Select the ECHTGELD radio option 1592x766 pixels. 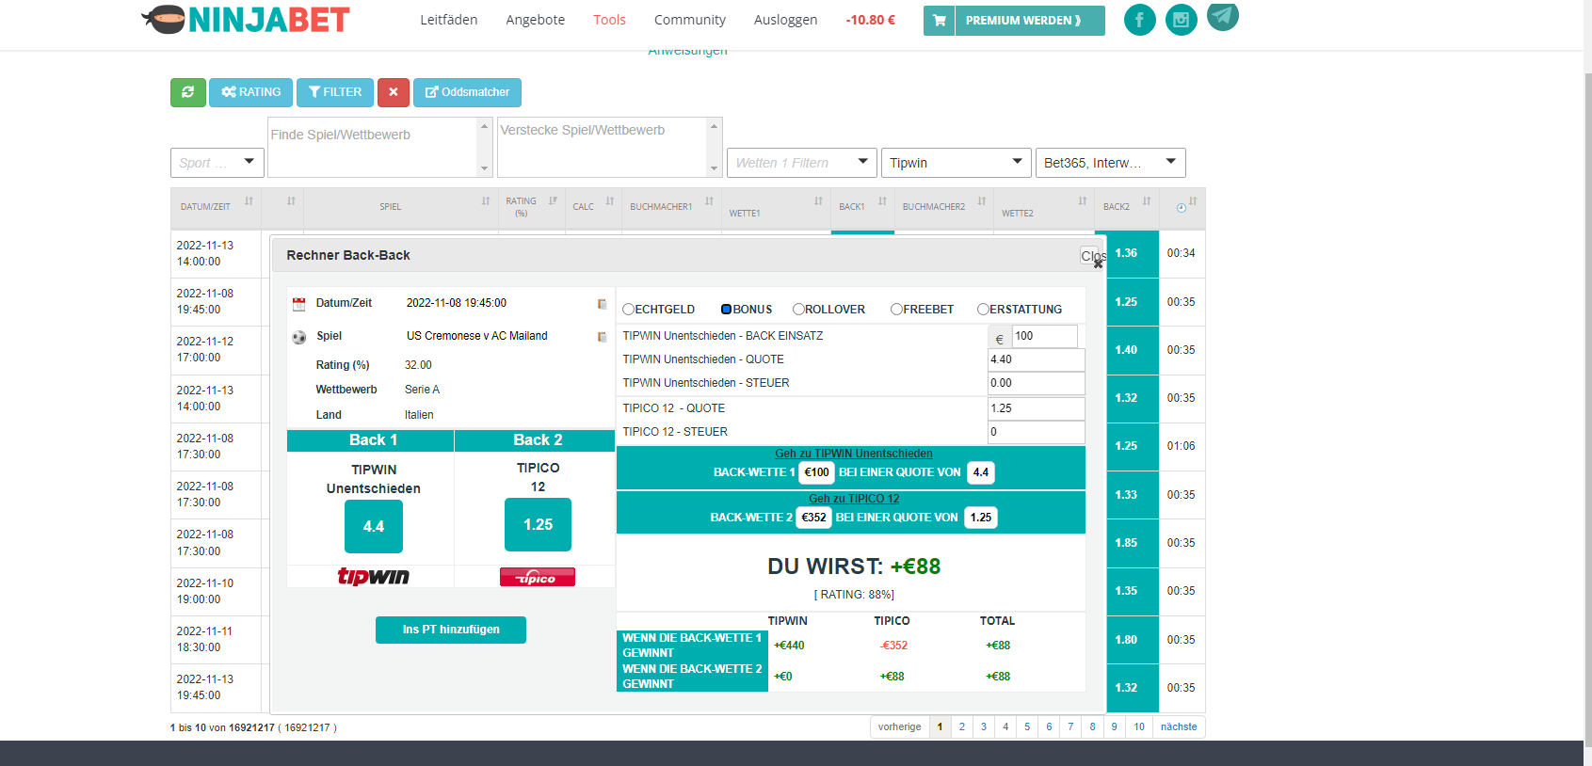coord(629,310)
